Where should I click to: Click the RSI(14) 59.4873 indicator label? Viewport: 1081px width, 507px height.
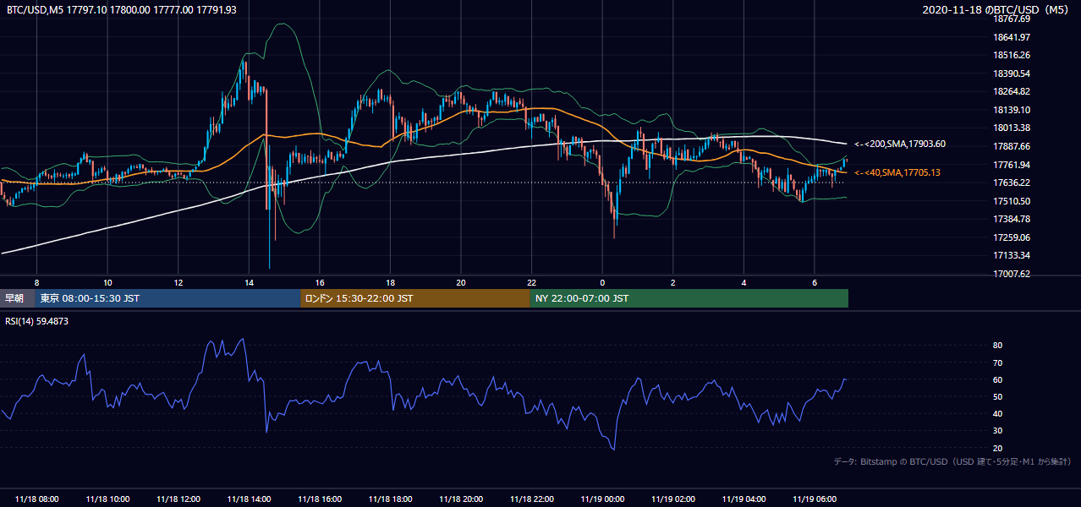pos(37,321)
